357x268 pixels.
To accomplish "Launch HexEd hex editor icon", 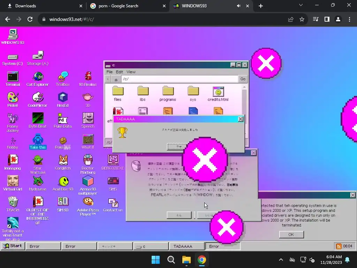I will click(63, 100).
